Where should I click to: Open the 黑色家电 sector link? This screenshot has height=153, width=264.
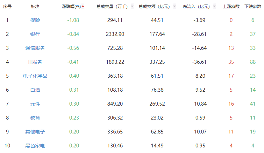click(x=35, y=146)
